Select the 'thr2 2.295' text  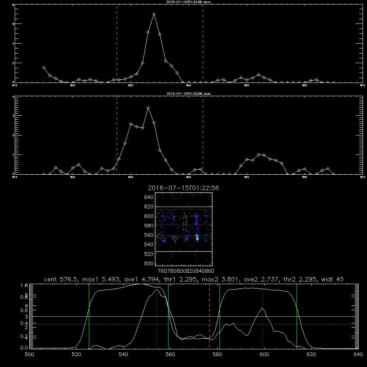pyautogui.click(x=300, y=279)
